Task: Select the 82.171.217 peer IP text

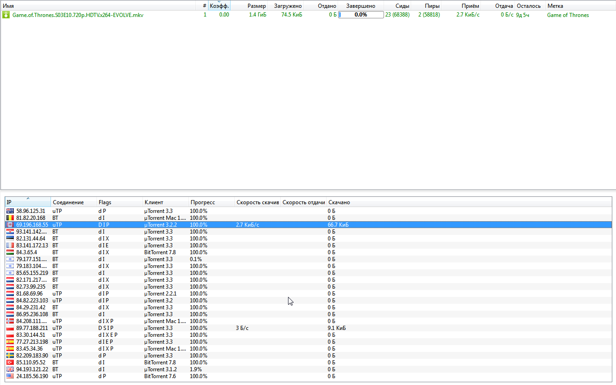Action: pyautogui.click(x=32, y=280)
